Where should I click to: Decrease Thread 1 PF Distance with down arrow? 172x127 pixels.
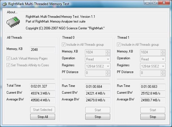coord(163,75)
